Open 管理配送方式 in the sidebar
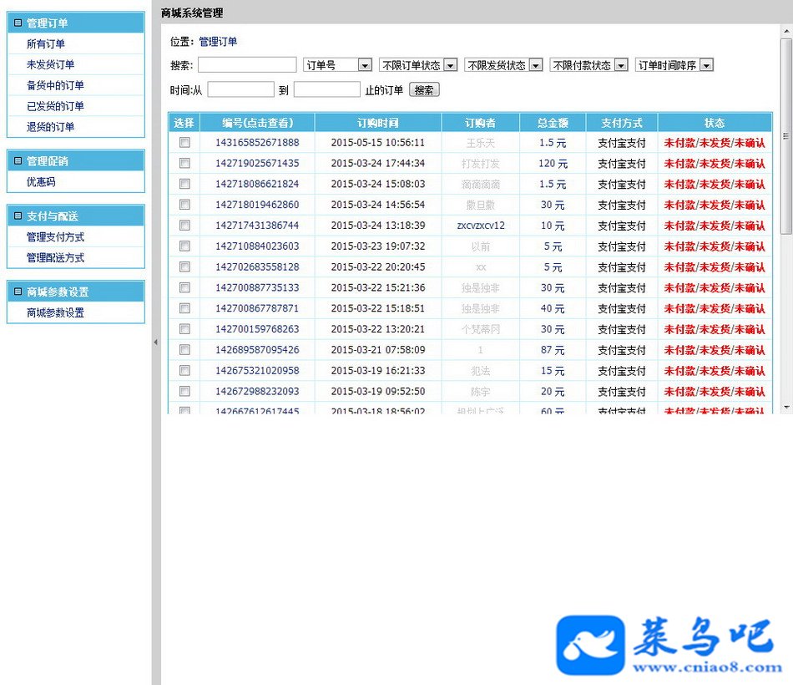The width and height of the screenshot is (793, 685). point(55,257)
